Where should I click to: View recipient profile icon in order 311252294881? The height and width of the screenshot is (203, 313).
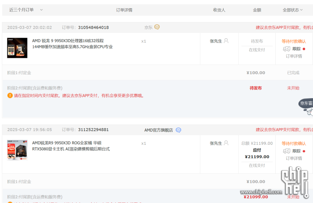point(226,143)
